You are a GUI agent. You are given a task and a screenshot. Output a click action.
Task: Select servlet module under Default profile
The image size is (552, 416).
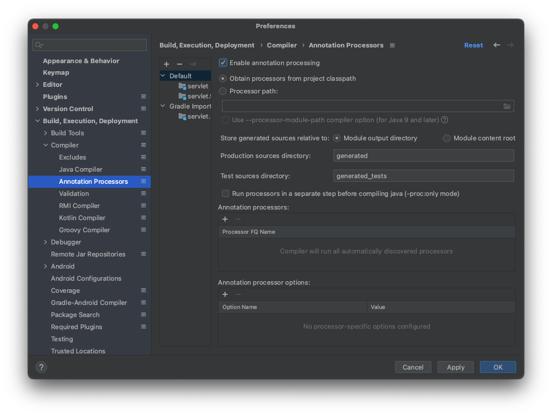coord(193,86)
